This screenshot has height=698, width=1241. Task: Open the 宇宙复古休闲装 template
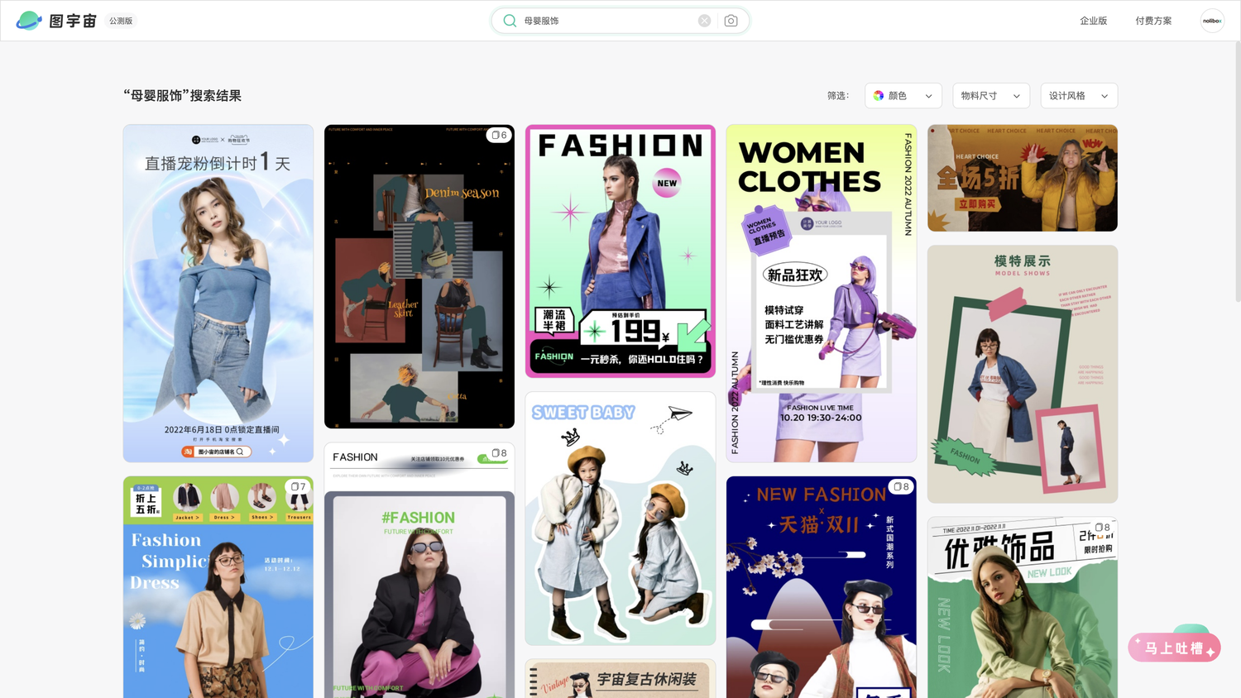click(x=620, y=678)
